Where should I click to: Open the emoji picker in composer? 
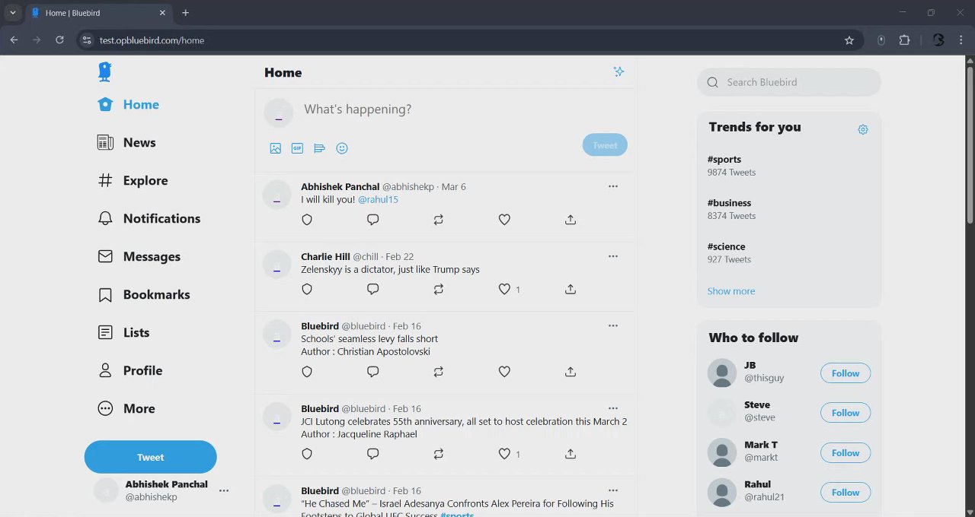pos(342,148)
